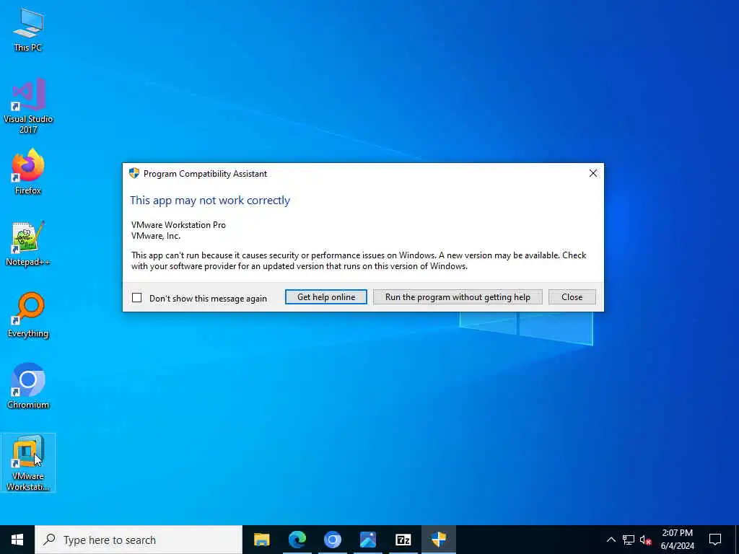Close the Program Compatibility Assistant window
Image resolution: width=739 pixels, height=554 pixels.
[593, 173]
